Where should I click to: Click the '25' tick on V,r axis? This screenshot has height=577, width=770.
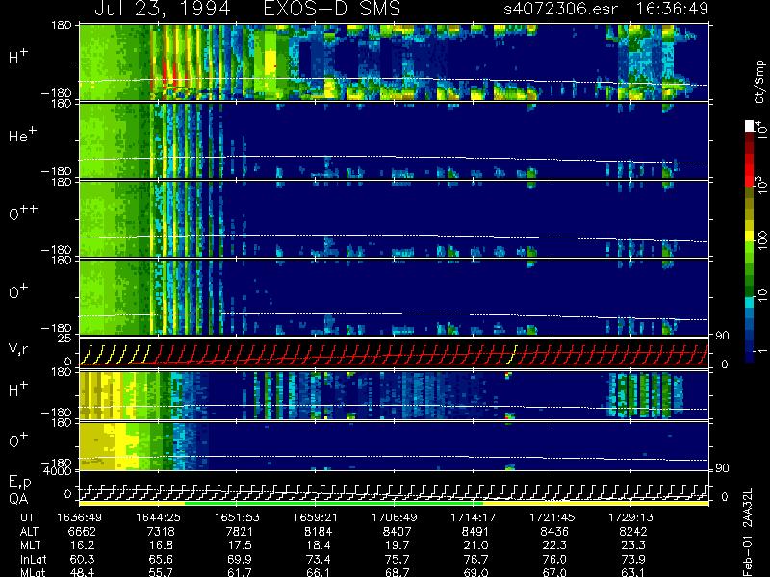point(65,339)
